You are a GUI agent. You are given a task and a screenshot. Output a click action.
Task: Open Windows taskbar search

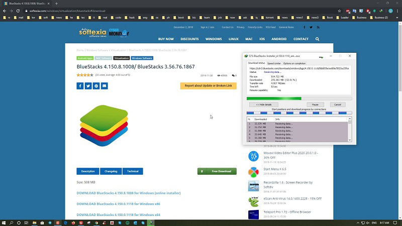pyautogui.click(x=11, y=223)
